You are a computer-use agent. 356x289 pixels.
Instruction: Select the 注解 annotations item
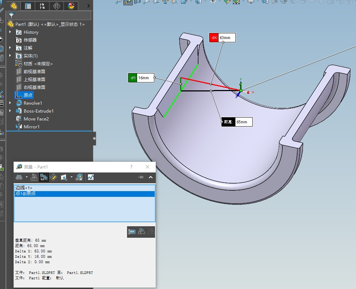[x=24, y=48]
